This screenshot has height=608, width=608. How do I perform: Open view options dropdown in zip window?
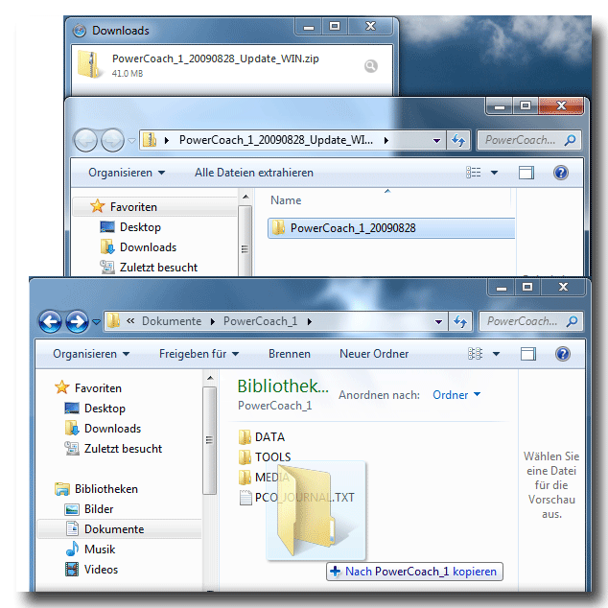pos(495,173)
